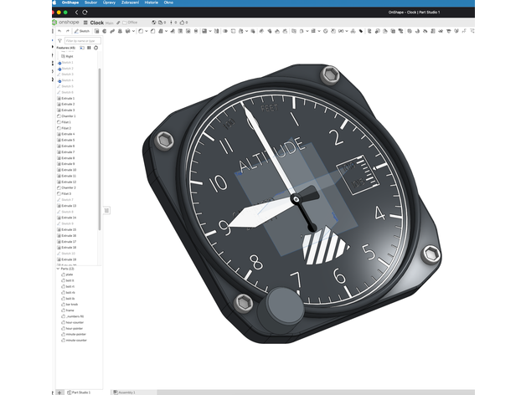Click the stopwatch icon beside Features
Viewport: 526px width, 395px height.
pos(96,48)
